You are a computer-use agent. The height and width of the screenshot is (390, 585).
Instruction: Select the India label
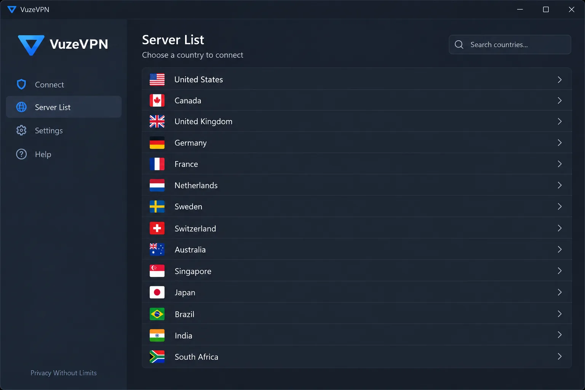(x=184, y=336)
